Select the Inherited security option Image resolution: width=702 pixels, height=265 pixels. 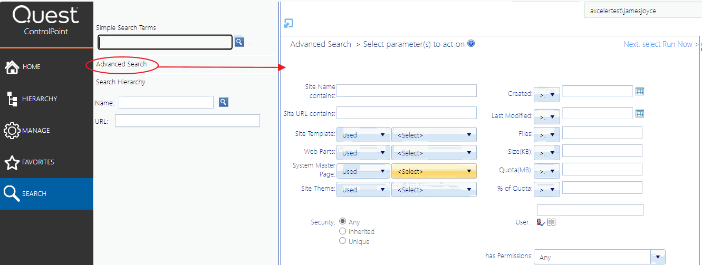click(x=343, y=231)
